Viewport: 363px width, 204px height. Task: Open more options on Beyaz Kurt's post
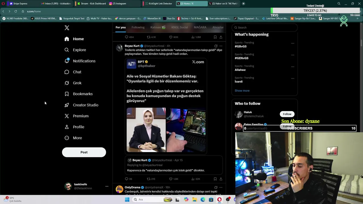(221, 46)
